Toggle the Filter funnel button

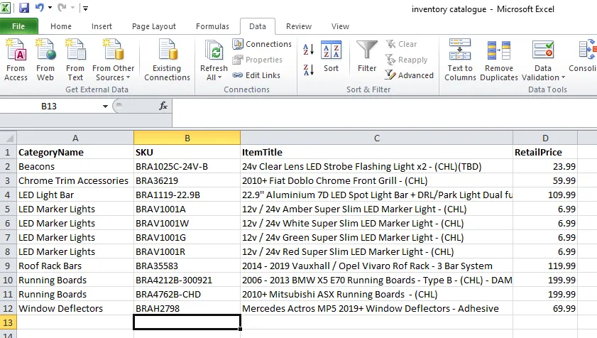(367, 56)
